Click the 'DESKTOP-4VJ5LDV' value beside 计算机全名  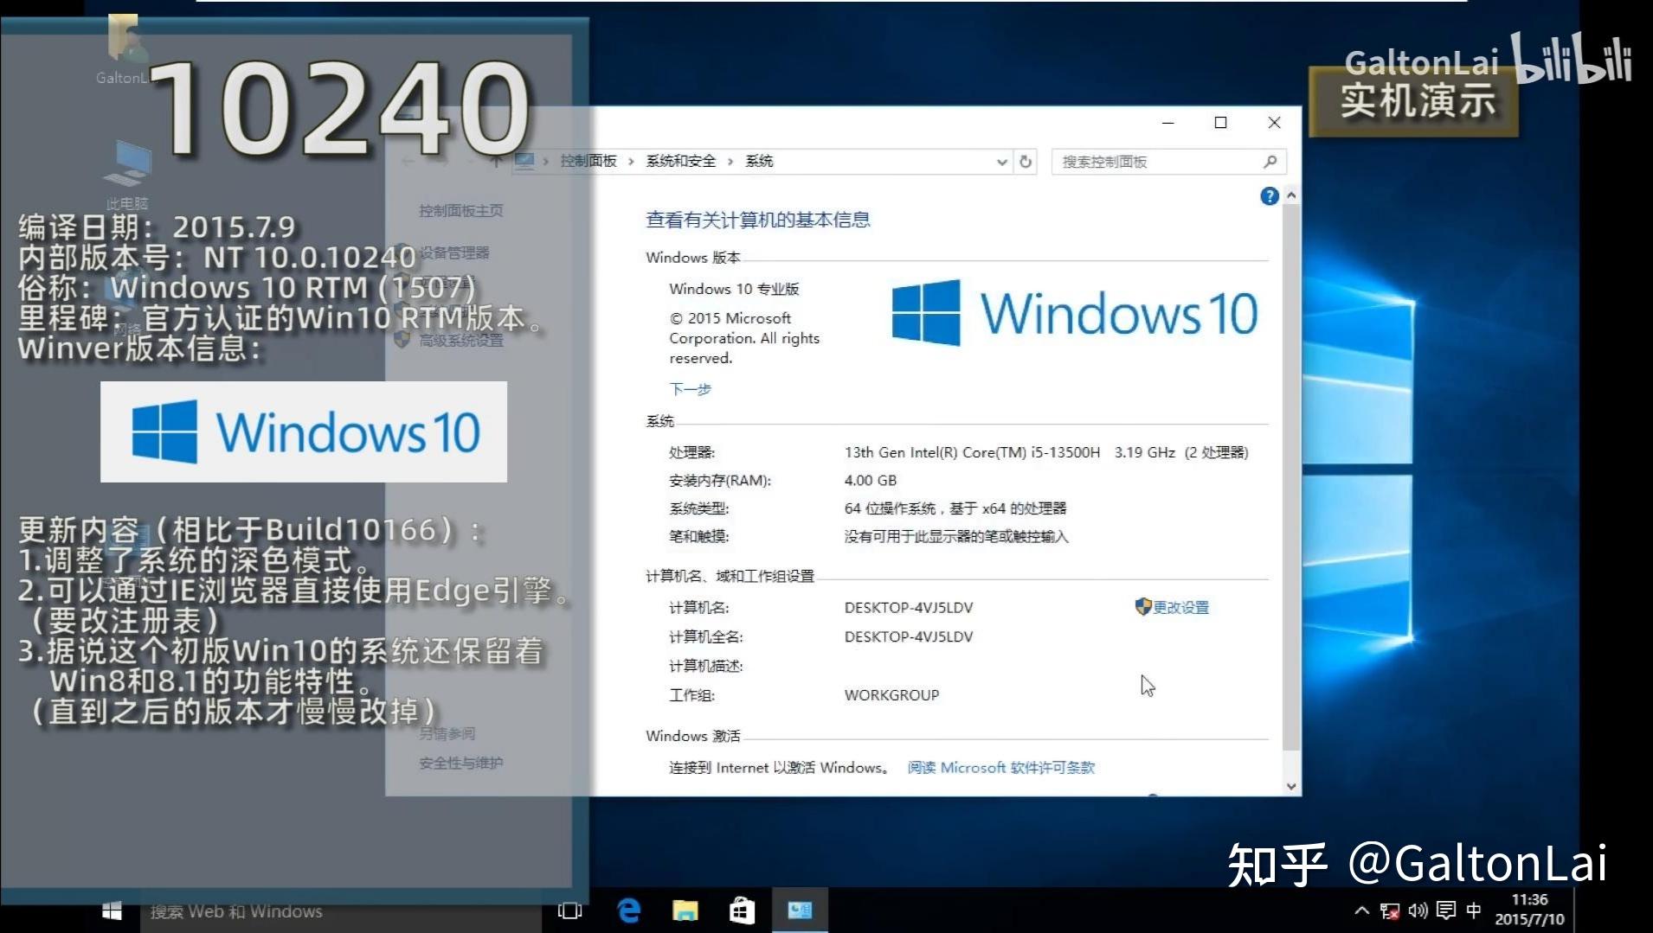coord(909,637)
